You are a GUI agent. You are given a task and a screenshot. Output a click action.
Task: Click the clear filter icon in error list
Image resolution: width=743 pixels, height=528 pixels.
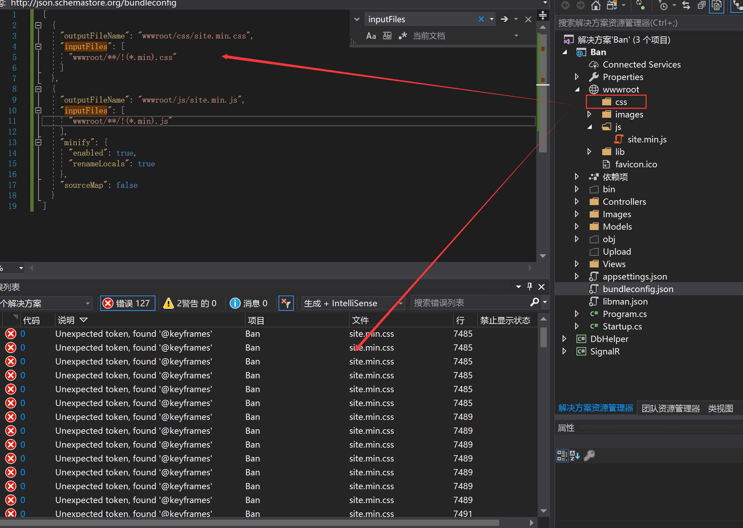pyautogui.click(x=286, y=303)
